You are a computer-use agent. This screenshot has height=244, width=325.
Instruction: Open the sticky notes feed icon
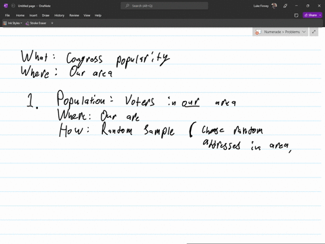coord(297,16)
